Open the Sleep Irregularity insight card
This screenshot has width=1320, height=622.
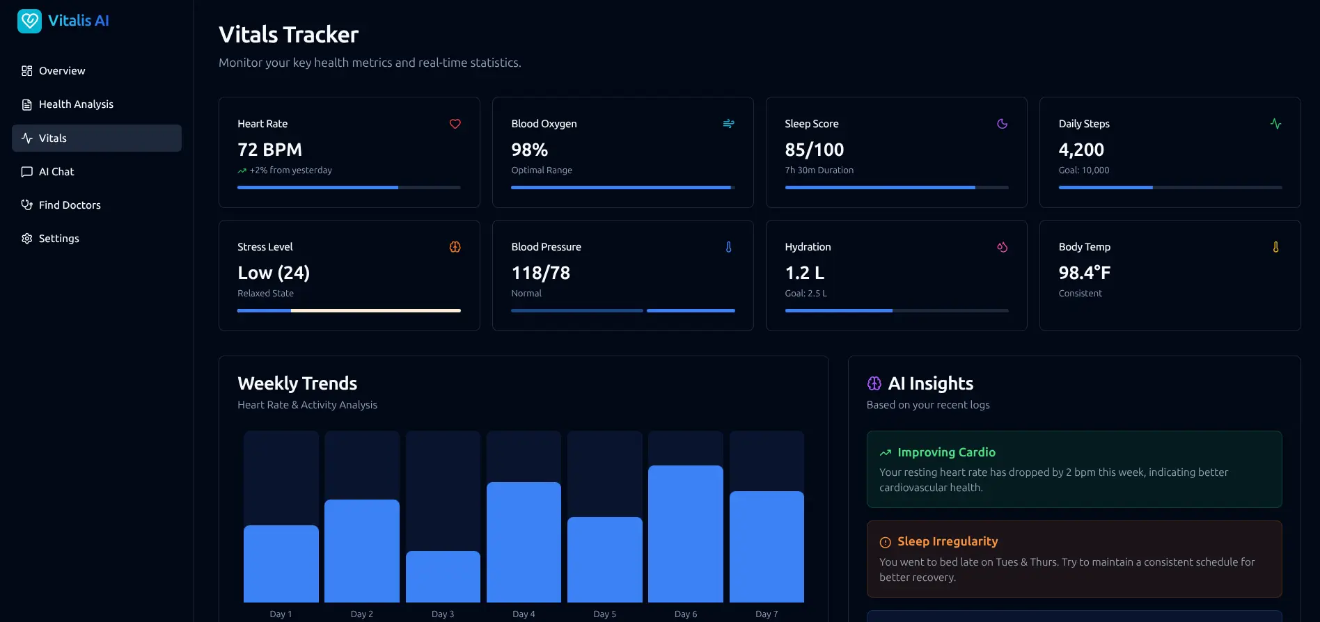[x=1074, y=559]
